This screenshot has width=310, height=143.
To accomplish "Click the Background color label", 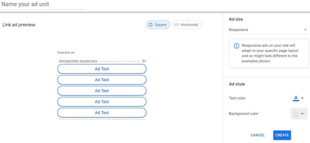I will pyautogui.click(x=244, y=114).
